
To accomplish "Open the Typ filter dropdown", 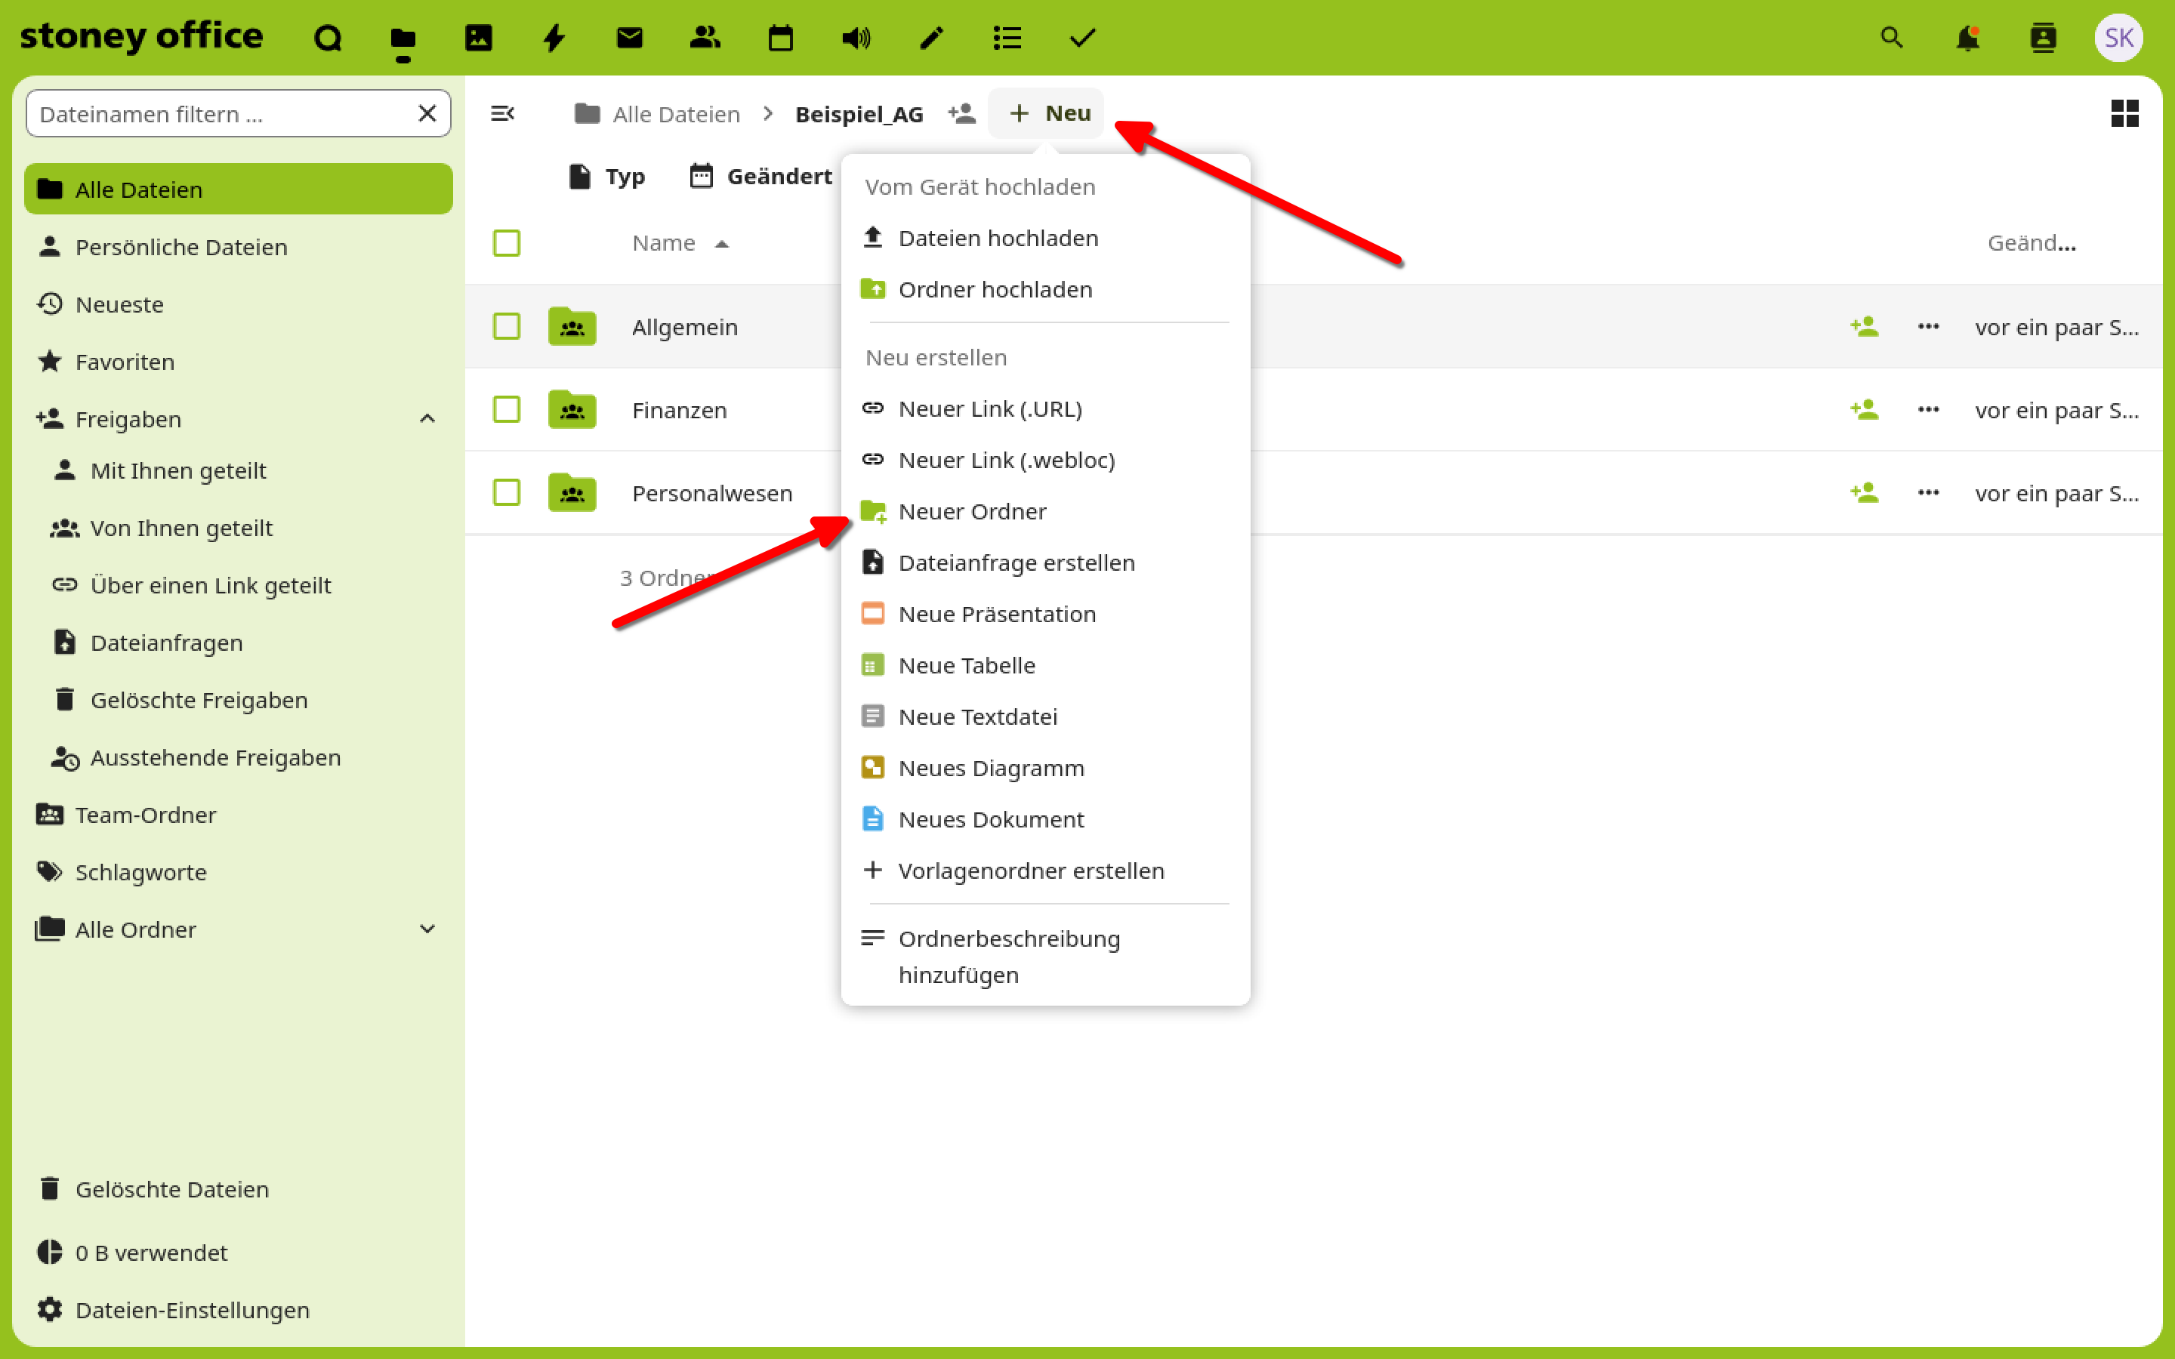I will (607, 176).
